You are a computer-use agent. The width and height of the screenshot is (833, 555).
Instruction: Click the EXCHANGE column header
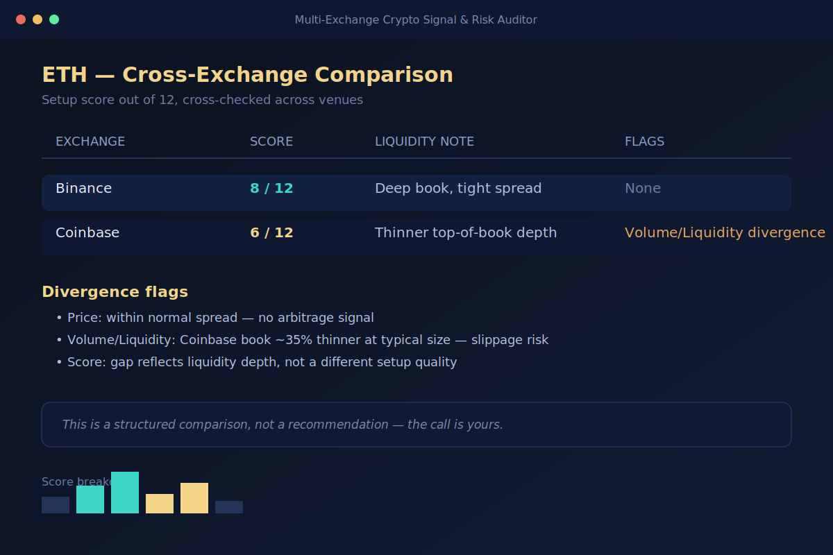90,142
